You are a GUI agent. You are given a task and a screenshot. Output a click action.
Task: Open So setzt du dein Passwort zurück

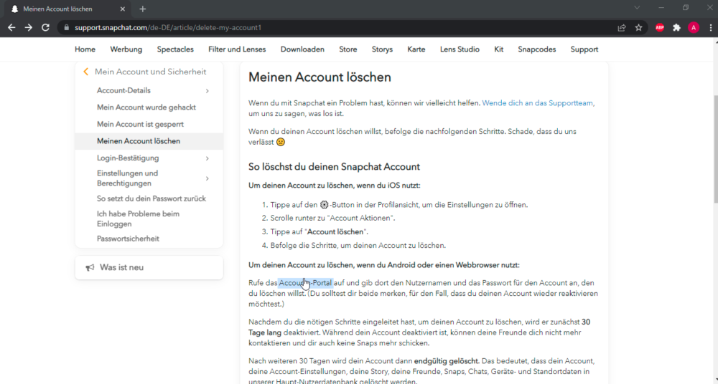click(x=151, y=199)
